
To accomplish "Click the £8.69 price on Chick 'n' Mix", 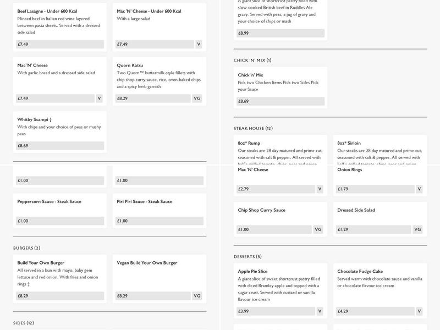I will [280, 101].
